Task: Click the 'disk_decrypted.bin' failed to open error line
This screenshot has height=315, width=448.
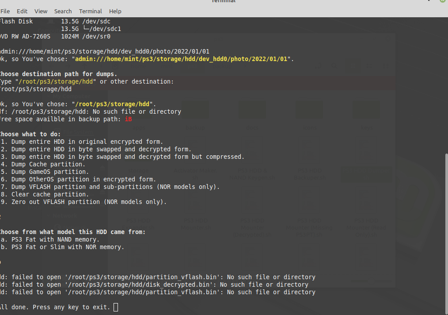Action: pos(154,284)
